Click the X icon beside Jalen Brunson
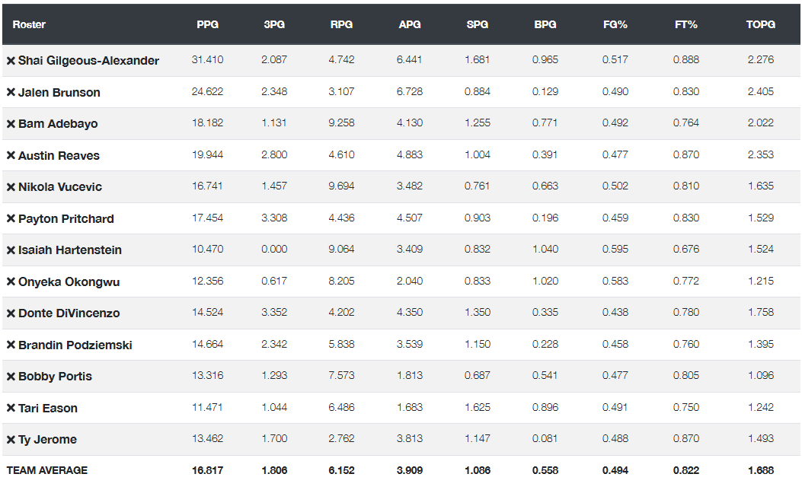This screenshot has width=802, height=493. click(x=11, y=93)
